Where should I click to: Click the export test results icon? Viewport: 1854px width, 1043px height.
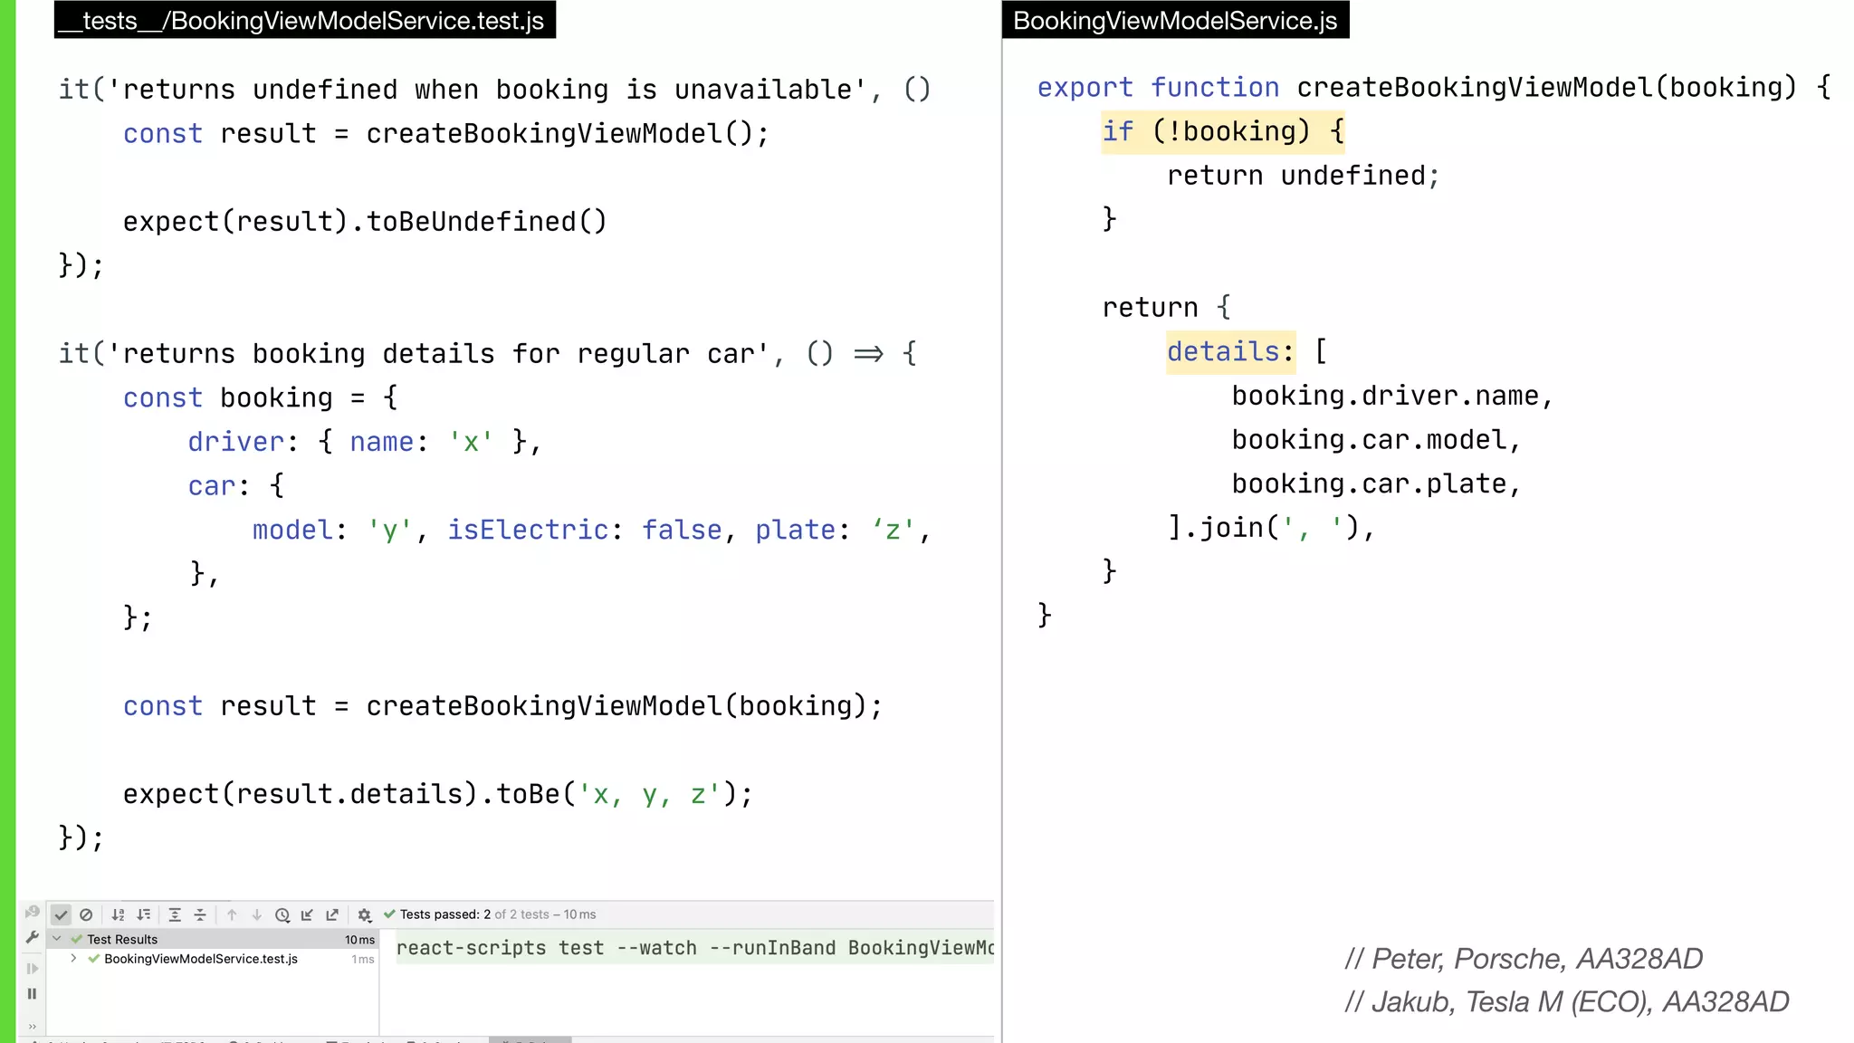(x=332, y=914)
